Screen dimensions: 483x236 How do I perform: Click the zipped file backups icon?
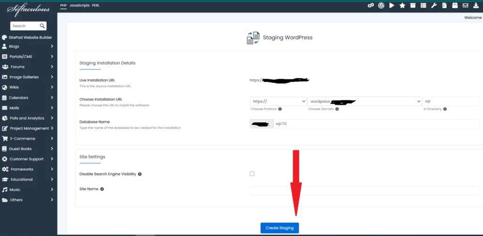coord(444,6)
